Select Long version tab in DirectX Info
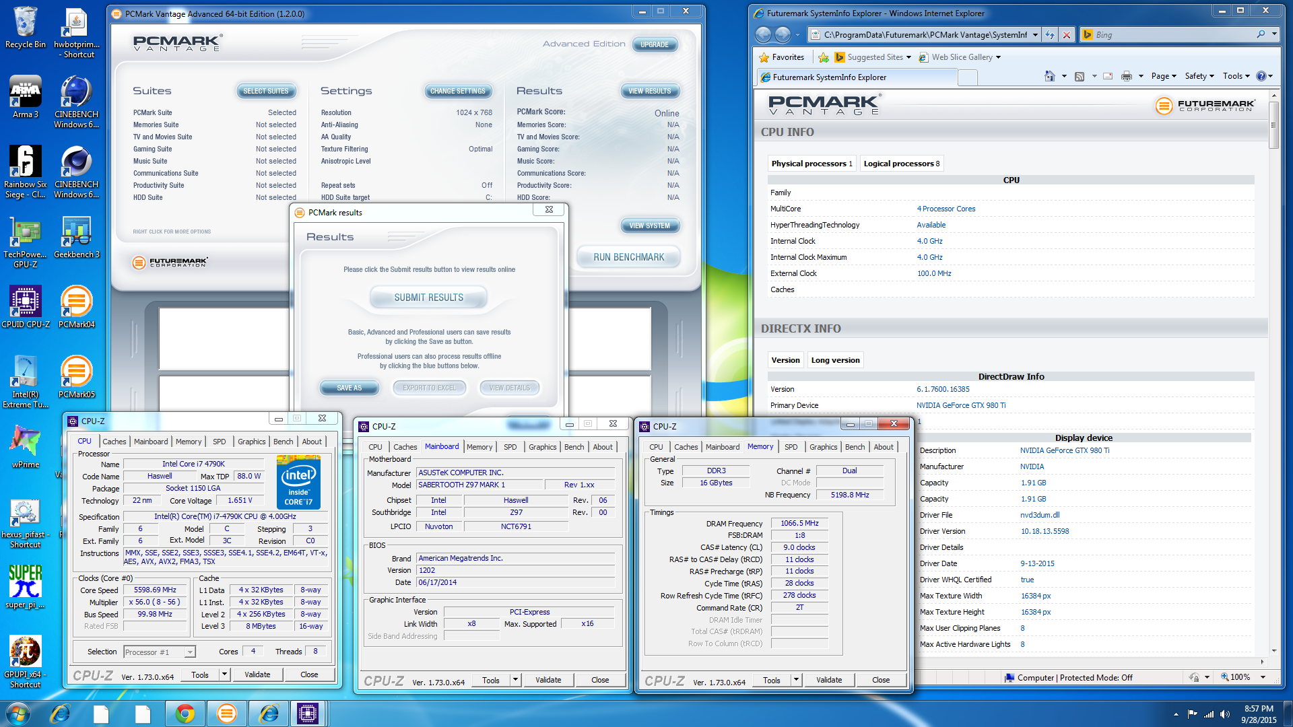 (835, 360)
